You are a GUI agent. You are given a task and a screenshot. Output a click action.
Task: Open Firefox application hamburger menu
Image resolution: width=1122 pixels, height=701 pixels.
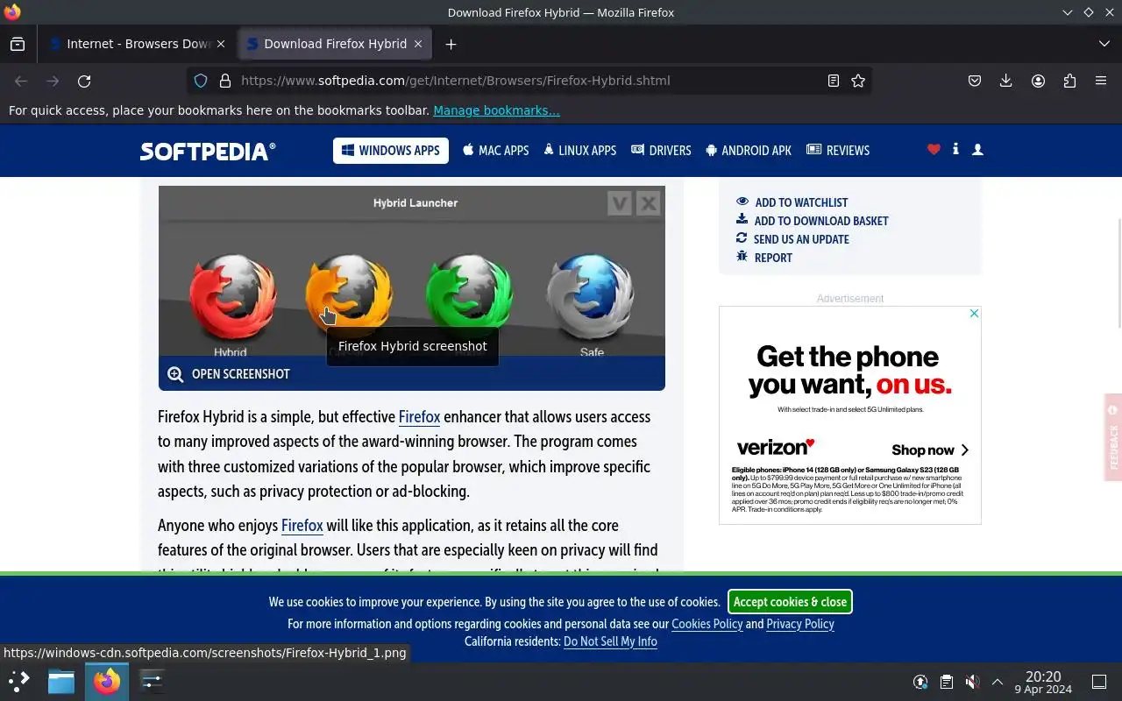(x=1101, y=81)
